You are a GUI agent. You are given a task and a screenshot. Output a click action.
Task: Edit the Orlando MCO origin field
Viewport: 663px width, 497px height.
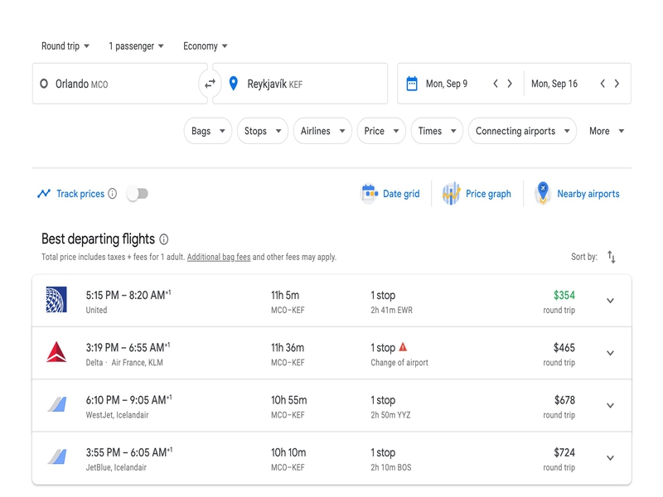tap(119, 84)
